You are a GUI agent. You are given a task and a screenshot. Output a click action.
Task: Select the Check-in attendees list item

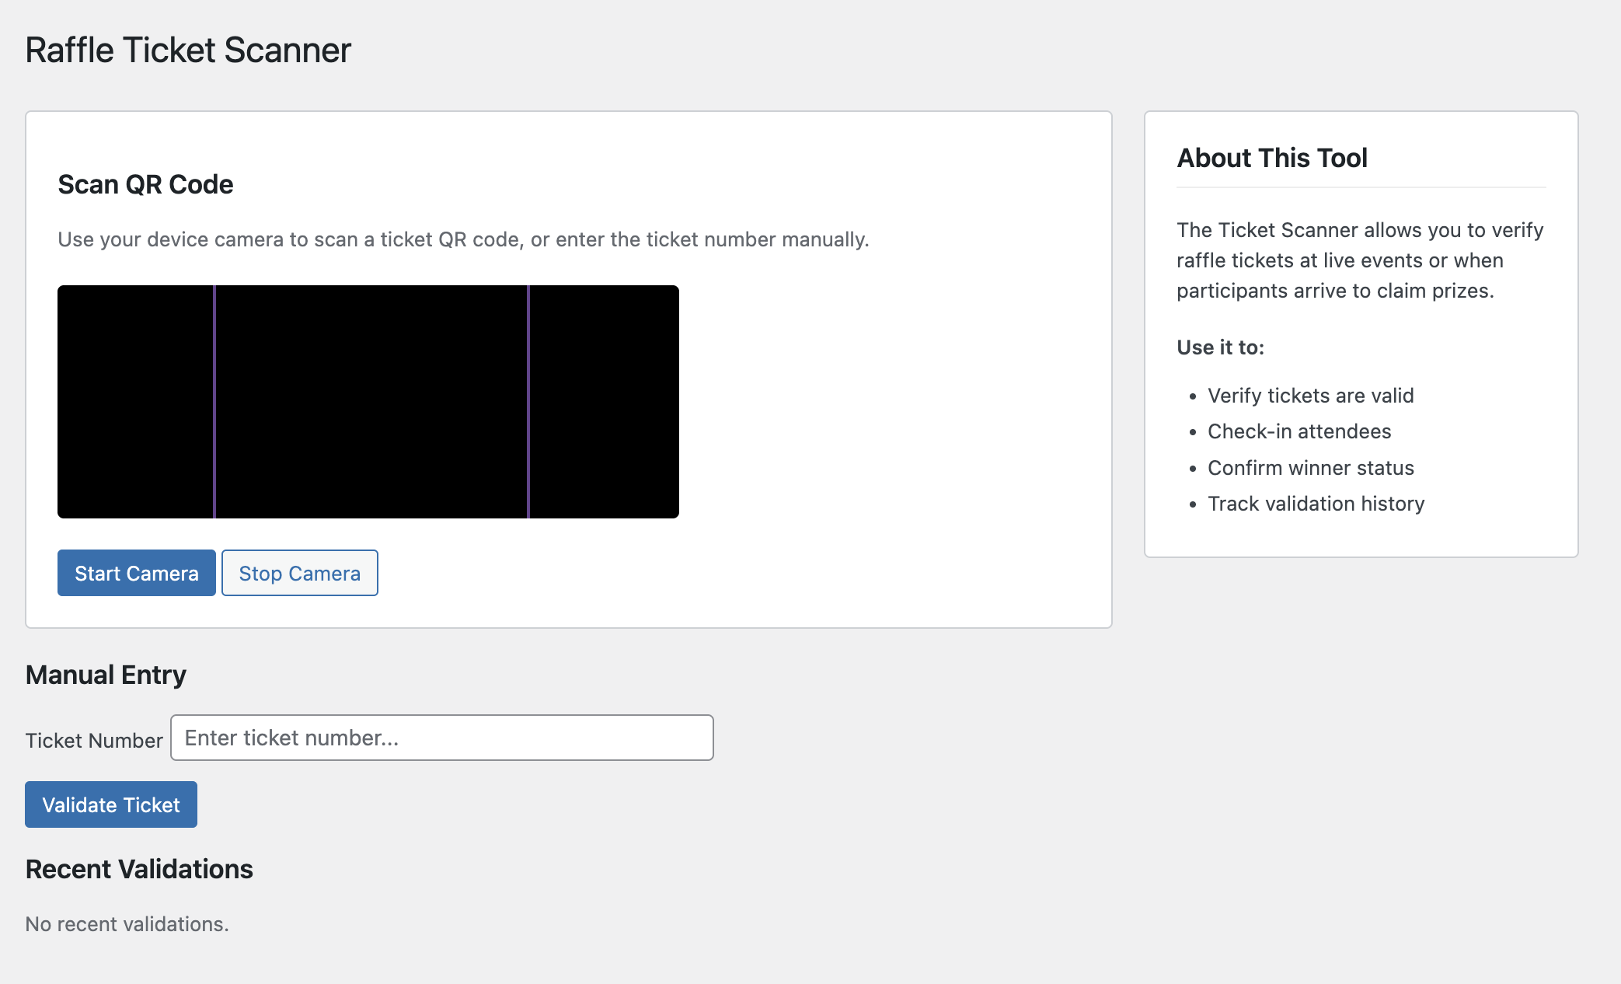[1299, 431]
